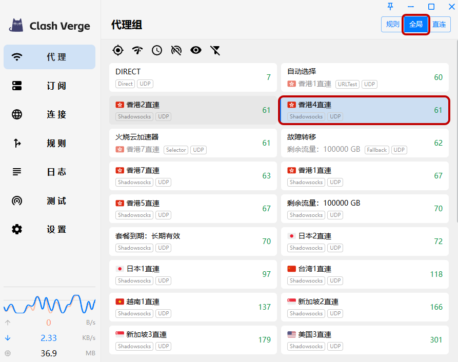Choose the 日本2直連 proxy node
This screenshot has width=458, height=362.
tap(365, 242)
